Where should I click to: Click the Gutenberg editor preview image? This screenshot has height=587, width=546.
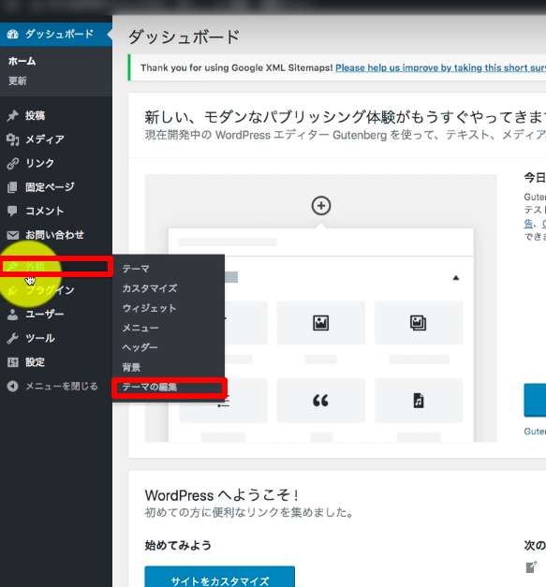(321, 308)
